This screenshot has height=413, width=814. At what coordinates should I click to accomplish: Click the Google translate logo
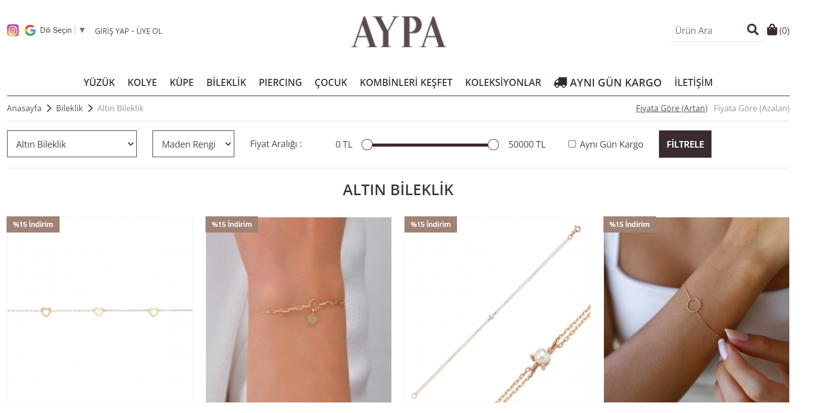pos(30,30)
